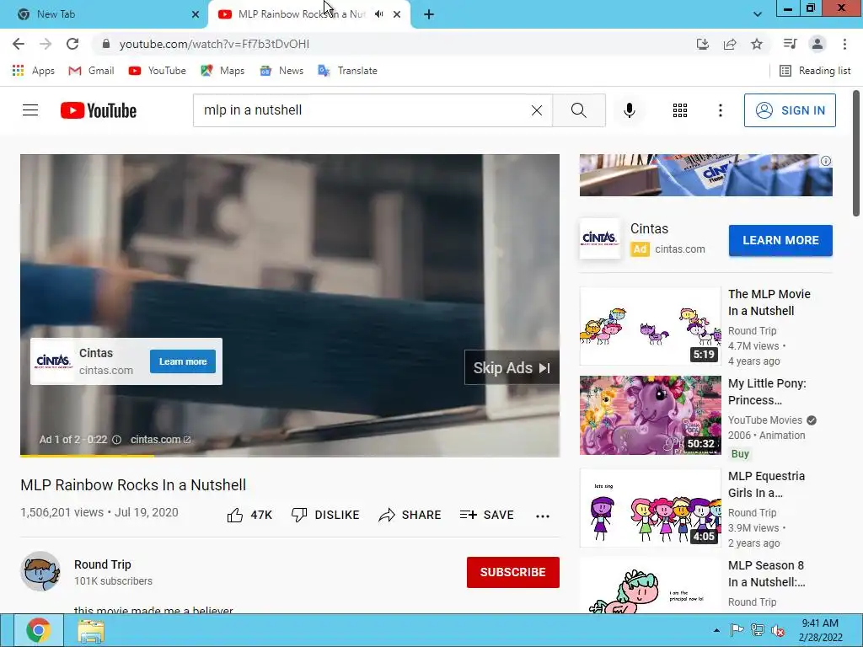Open the cintas.com link in the player
Viewport: 863px width, 647px height.
click(x=160, y=440)
